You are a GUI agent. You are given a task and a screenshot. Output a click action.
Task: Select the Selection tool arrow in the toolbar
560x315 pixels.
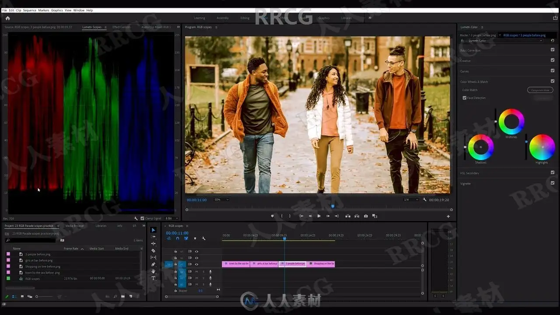click(x=154, y=230)
